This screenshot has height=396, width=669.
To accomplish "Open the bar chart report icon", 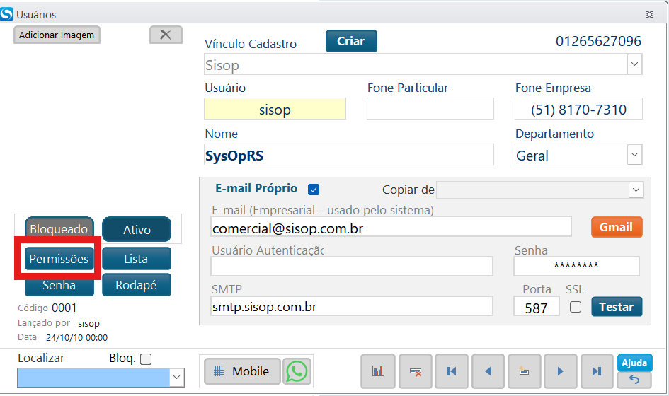I will 378,371.
